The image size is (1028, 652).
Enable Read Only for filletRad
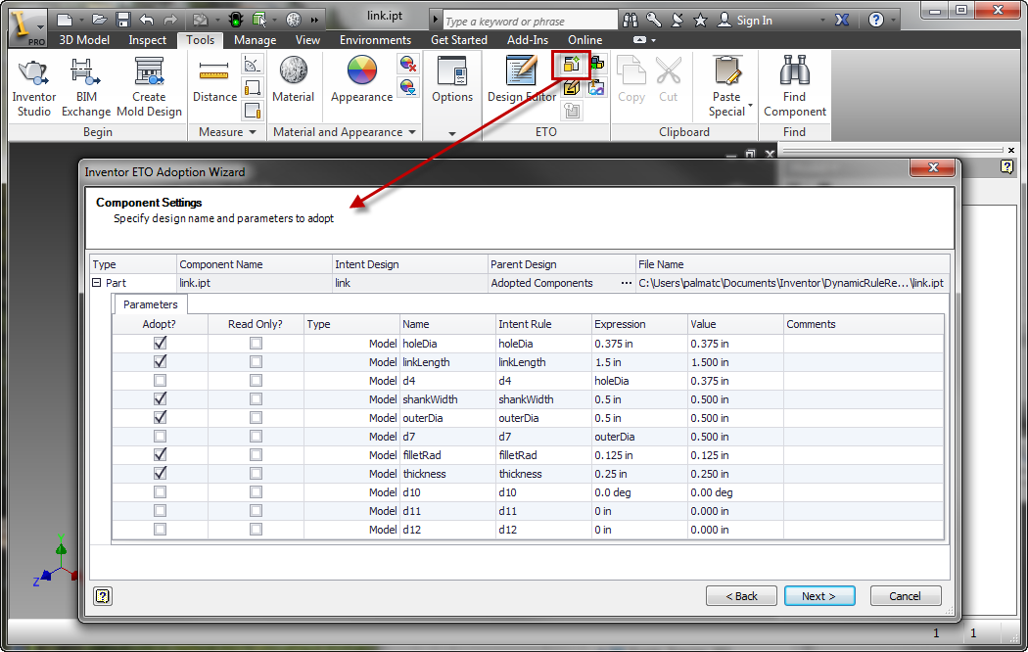[256, 455]
